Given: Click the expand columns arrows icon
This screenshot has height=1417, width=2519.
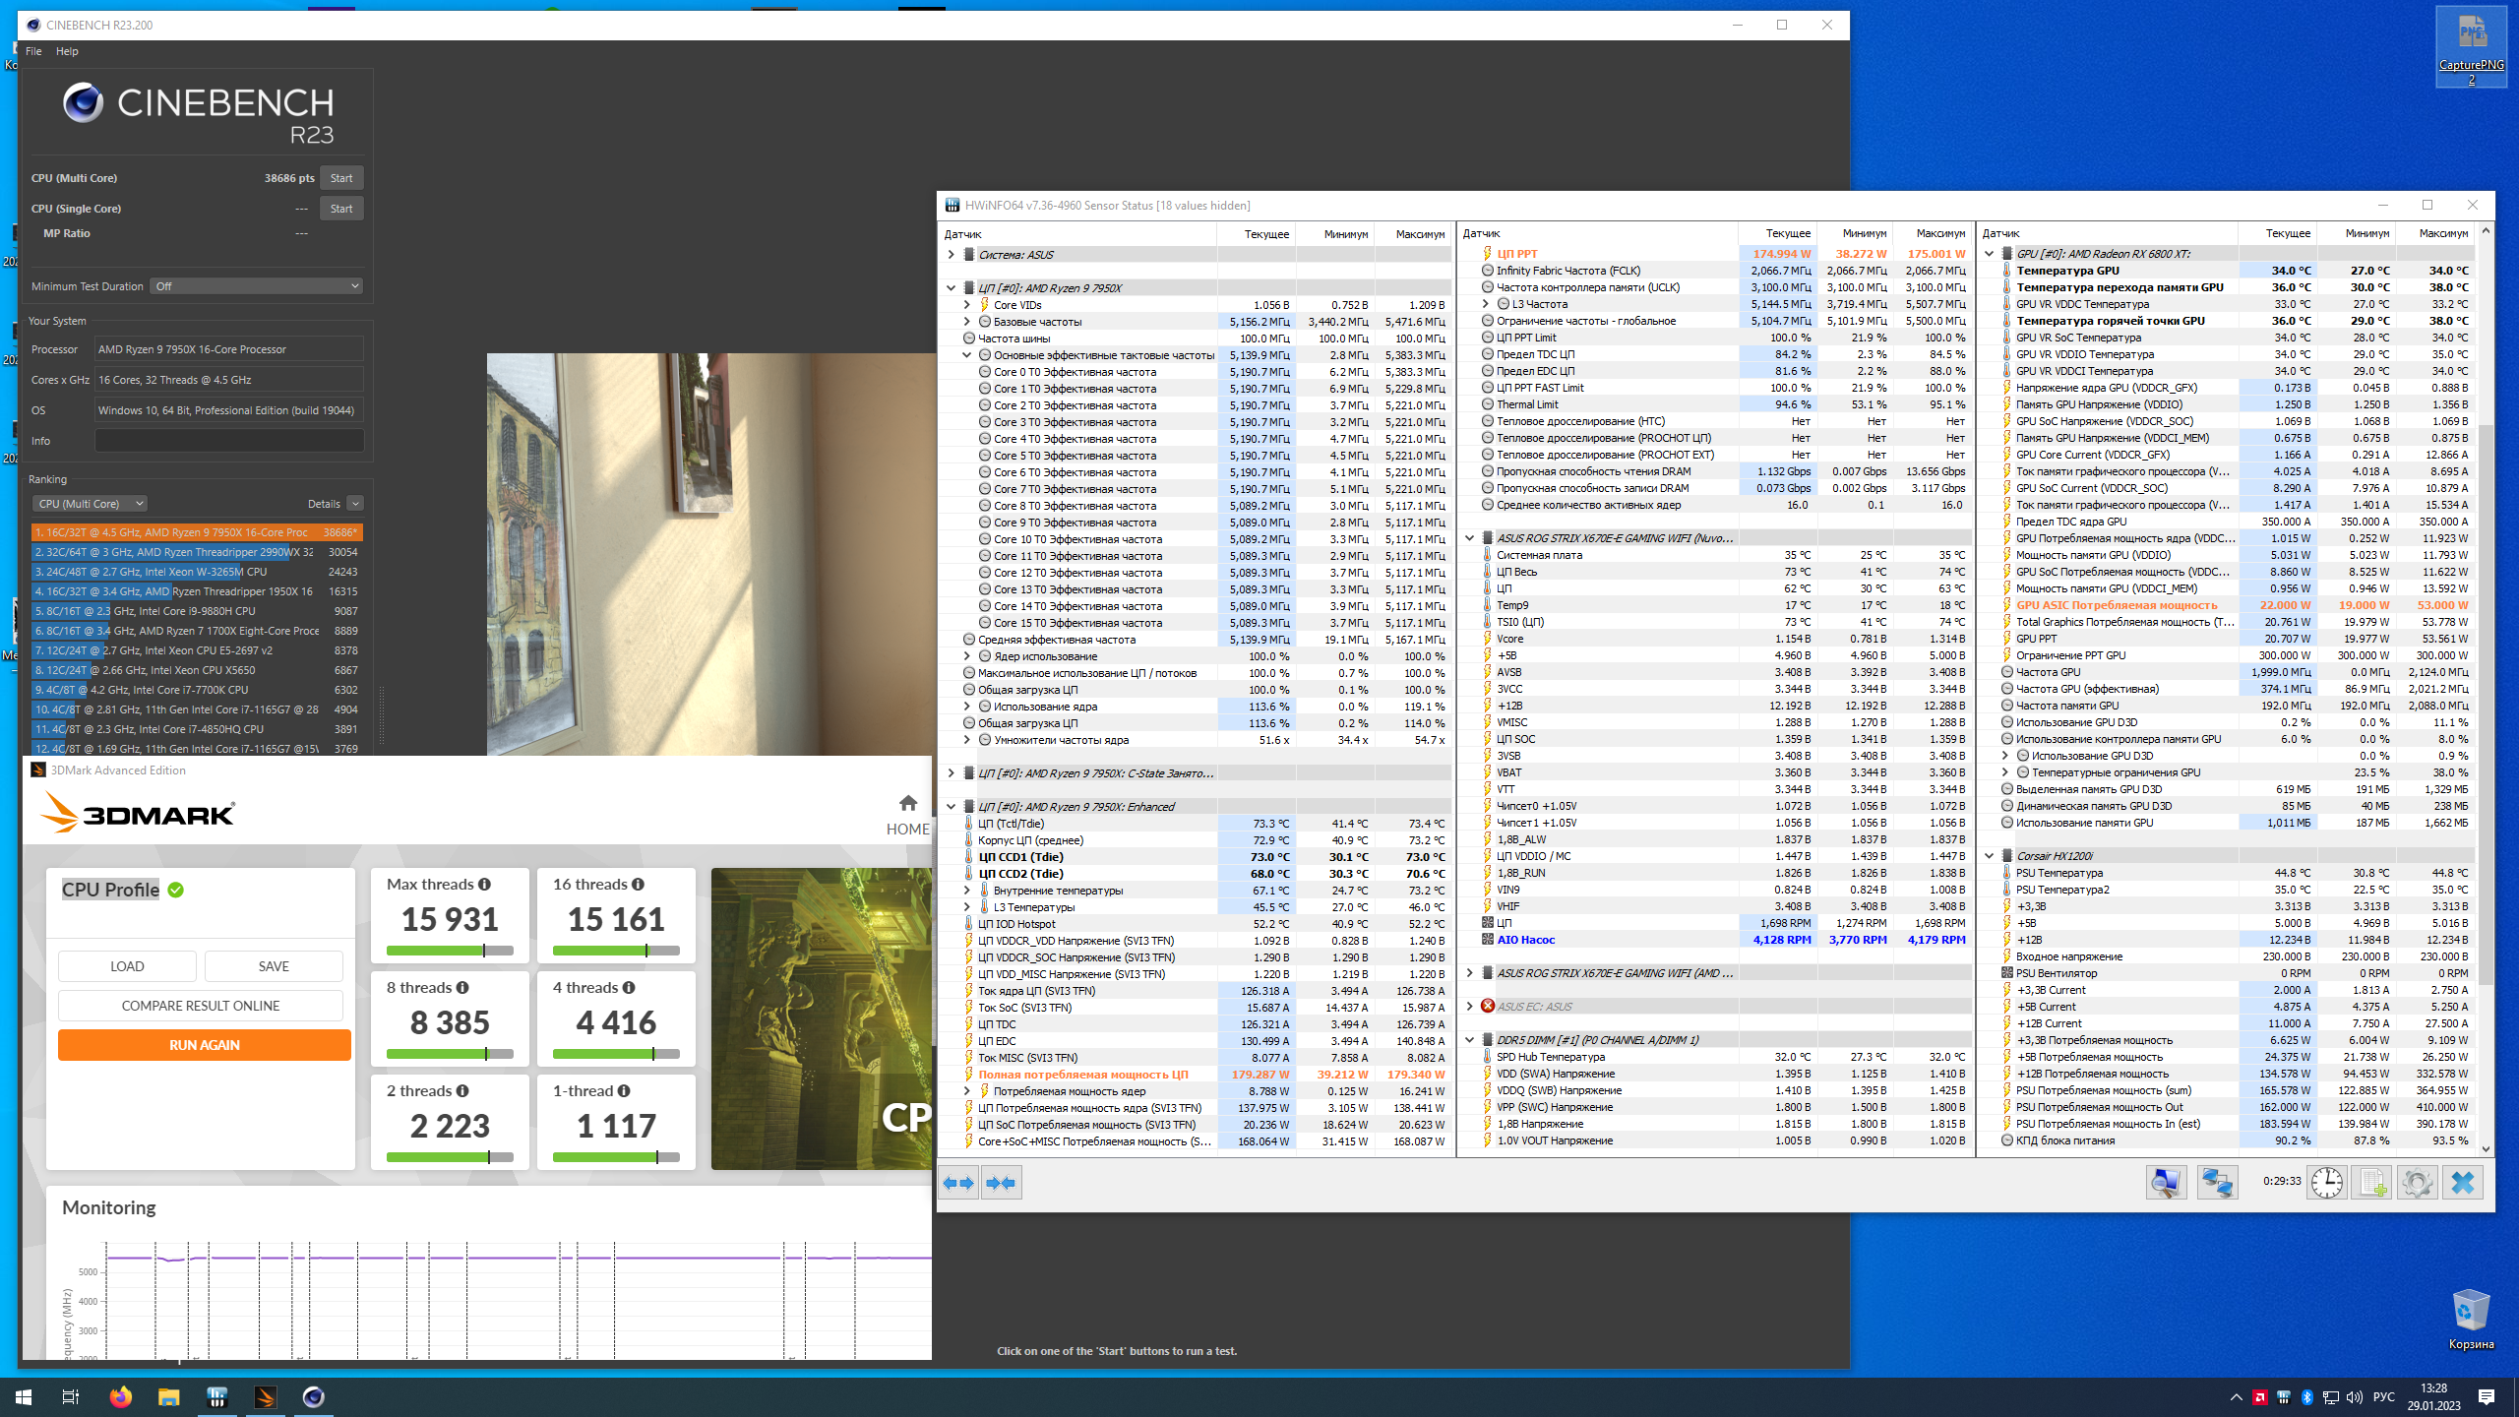Looking at the screenshot, I should [958, 1182].
